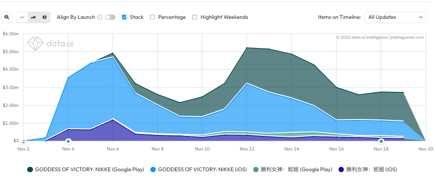This screenshot has height=178, width=436.
Task: Click the Nov 6 axis label
Action: 113,149
